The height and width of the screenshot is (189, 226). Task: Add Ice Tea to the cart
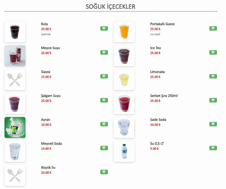point(213,52)
